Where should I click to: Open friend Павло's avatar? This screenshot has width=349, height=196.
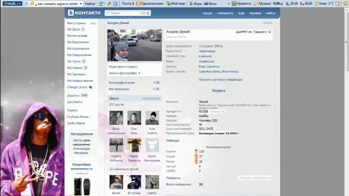tap(134, 145)
